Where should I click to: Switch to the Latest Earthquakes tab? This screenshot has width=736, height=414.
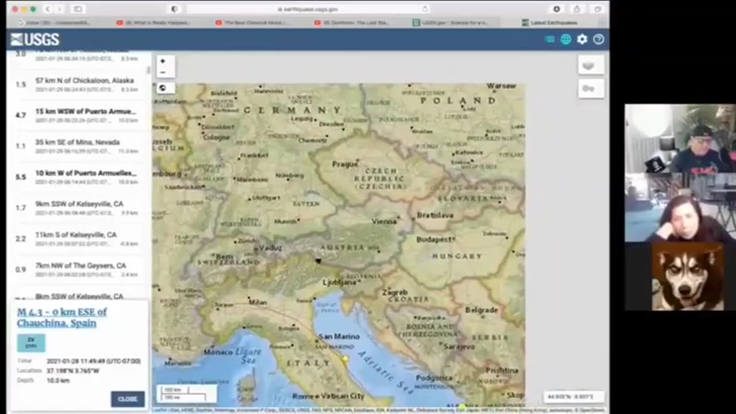pos(549,22)
